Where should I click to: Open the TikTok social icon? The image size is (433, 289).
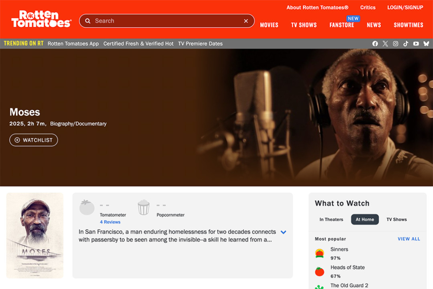tap(406, 44)
